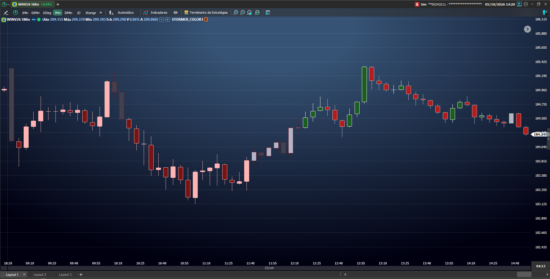
Task: Open the Layout 3 tab
Action: pos(65,275)
